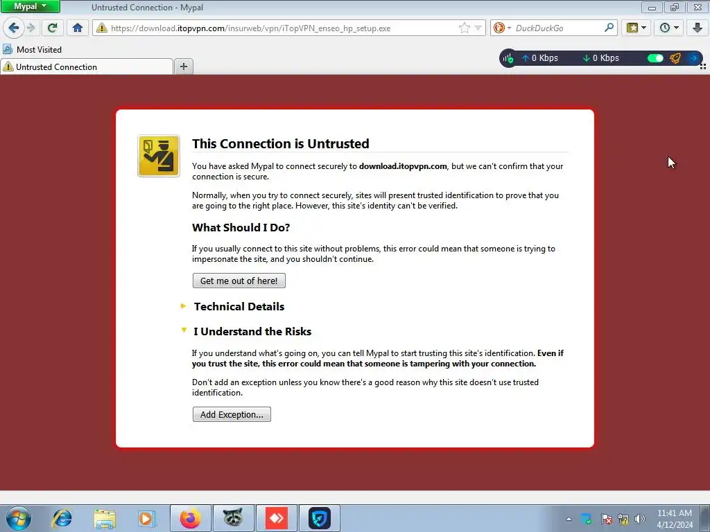Open the Windows Start menu
This screenshot has height=532, width=710.
[19, 518]
